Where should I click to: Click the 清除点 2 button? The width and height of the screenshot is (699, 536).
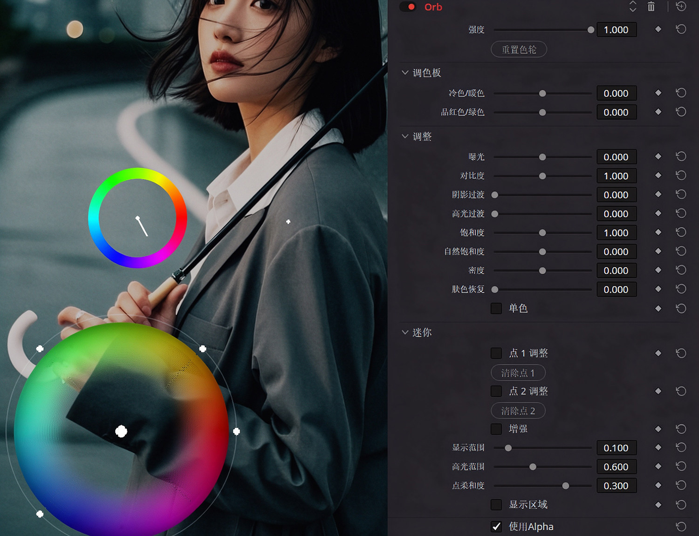pos(518,411)
